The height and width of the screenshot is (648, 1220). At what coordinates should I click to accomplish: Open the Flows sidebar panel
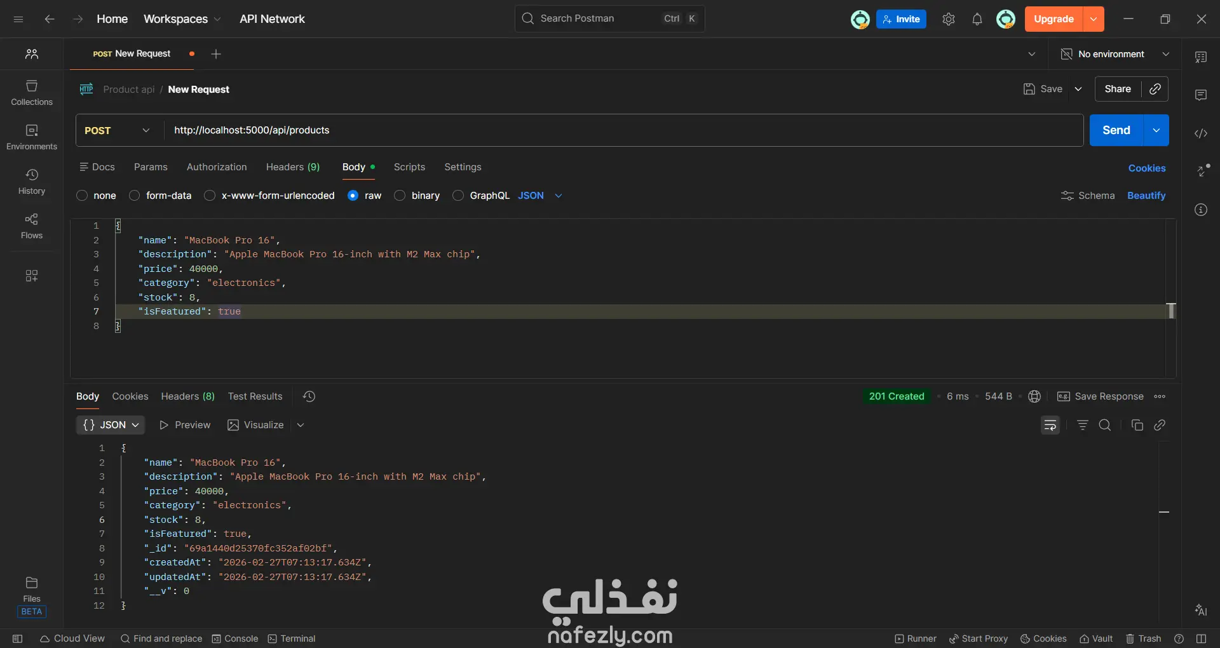coord(32,226)
